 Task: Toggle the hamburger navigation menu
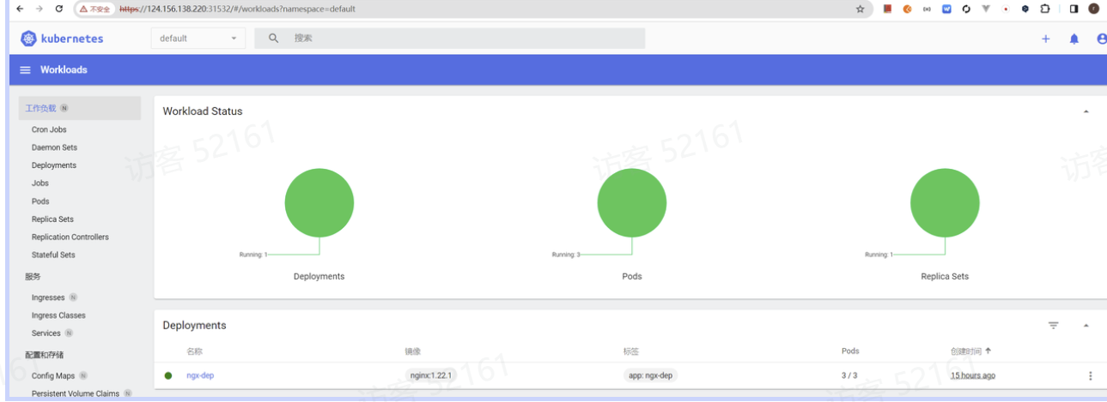[x=25, y=70]
